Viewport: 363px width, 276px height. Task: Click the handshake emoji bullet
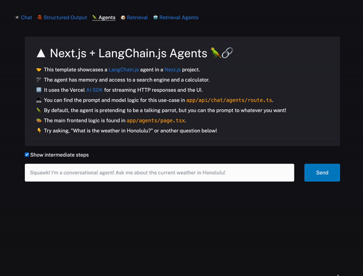[x=39, y=70]
